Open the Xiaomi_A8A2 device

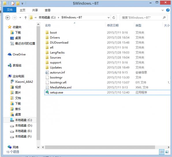click(x=24, y=82)
